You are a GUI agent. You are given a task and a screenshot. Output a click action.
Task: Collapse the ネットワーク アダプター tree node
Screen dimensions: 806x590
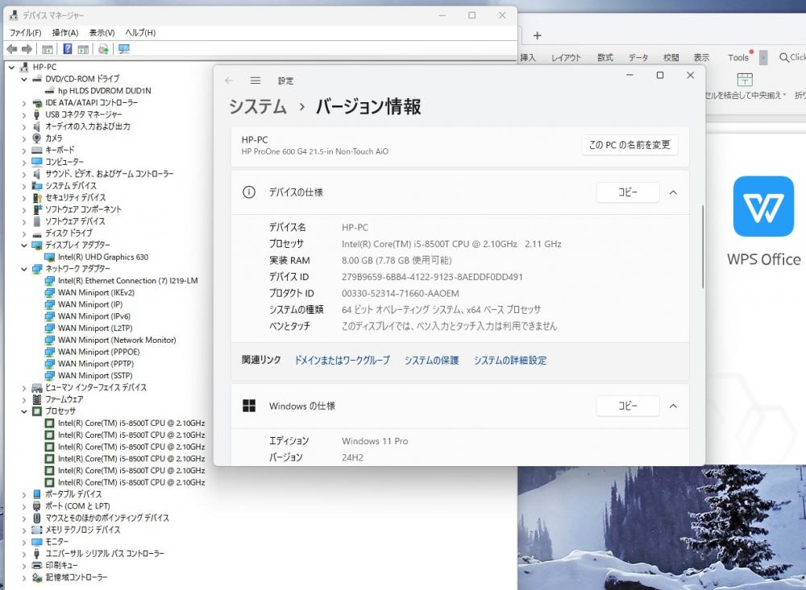23,269
